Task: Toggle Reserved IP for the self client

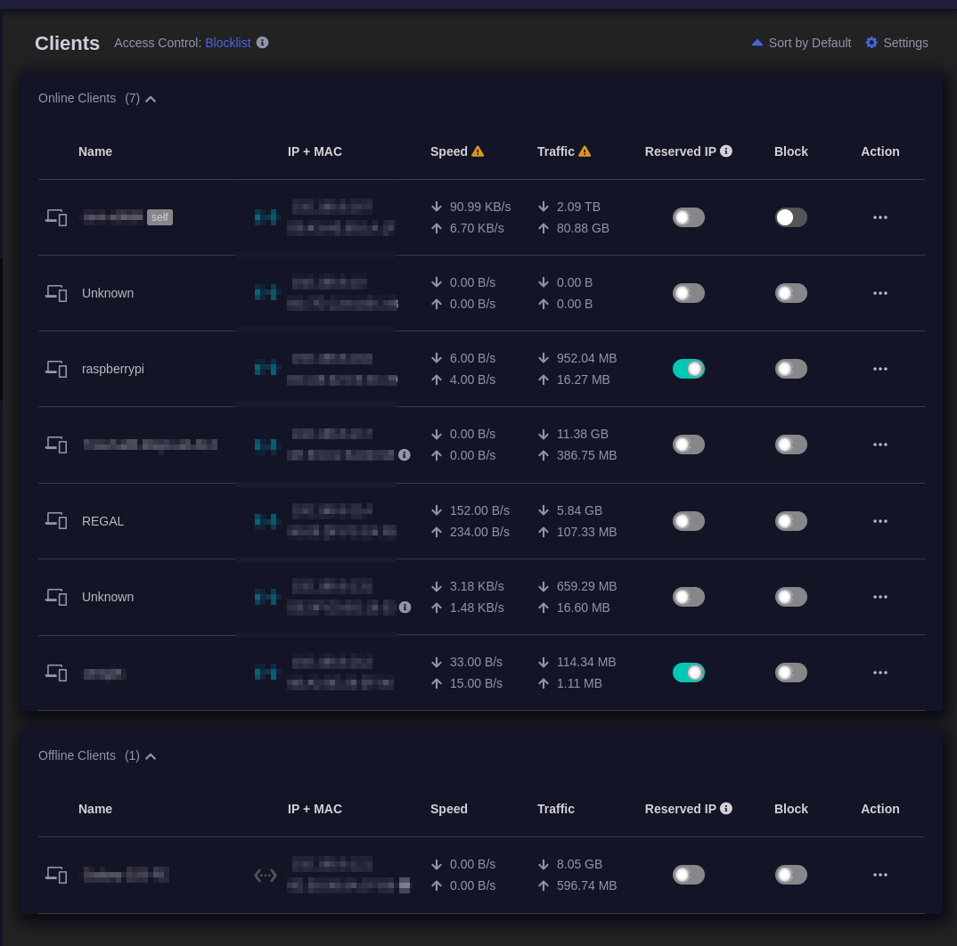Action: point(689,217)
